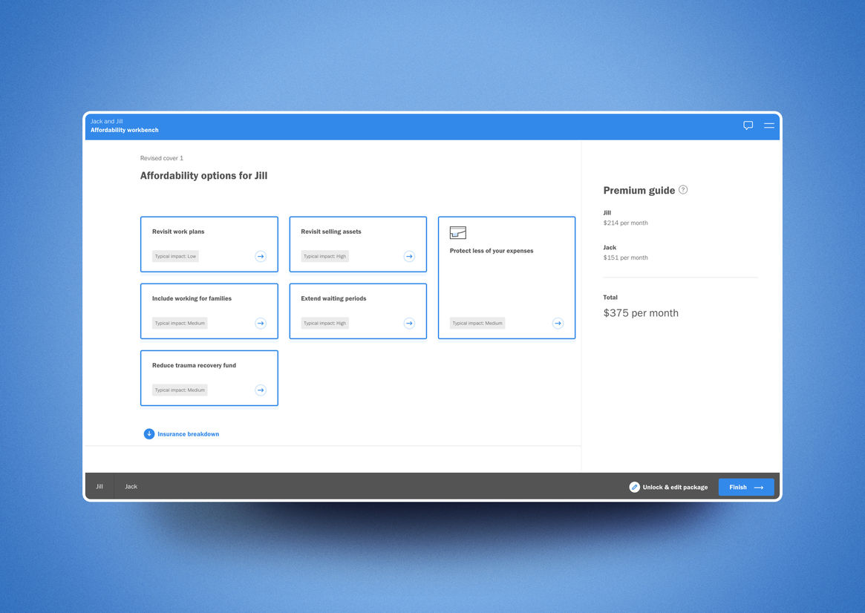Click the pencil icon beside Unlock & edit
Screen dimensions: 865x613
(634, 488)
